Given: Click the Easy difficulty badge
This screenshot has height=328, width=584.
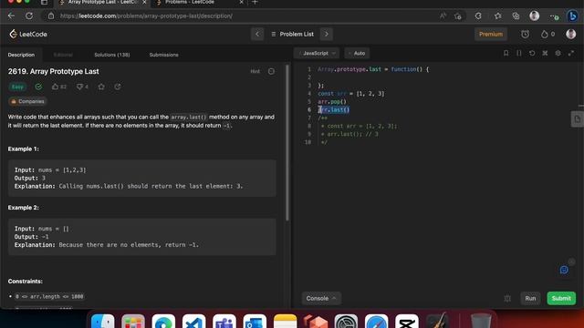Looking at the screenshot, I should coord(17,87).
